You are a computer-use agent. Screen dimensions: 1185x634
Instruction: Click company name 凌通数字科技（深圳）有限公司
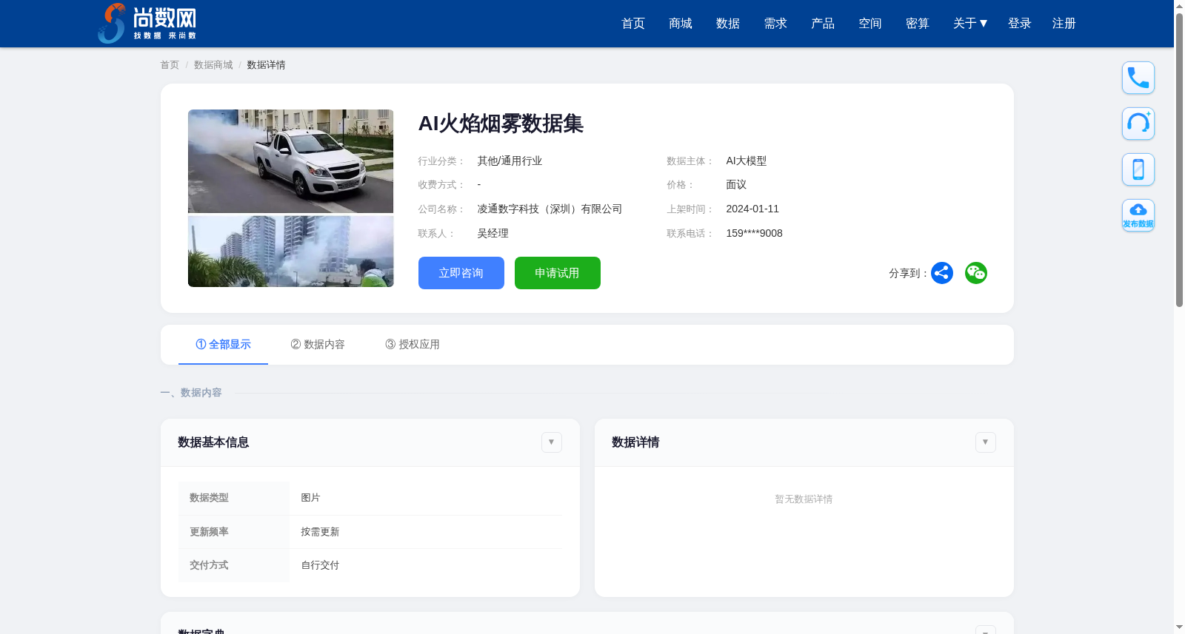(550, 209)
